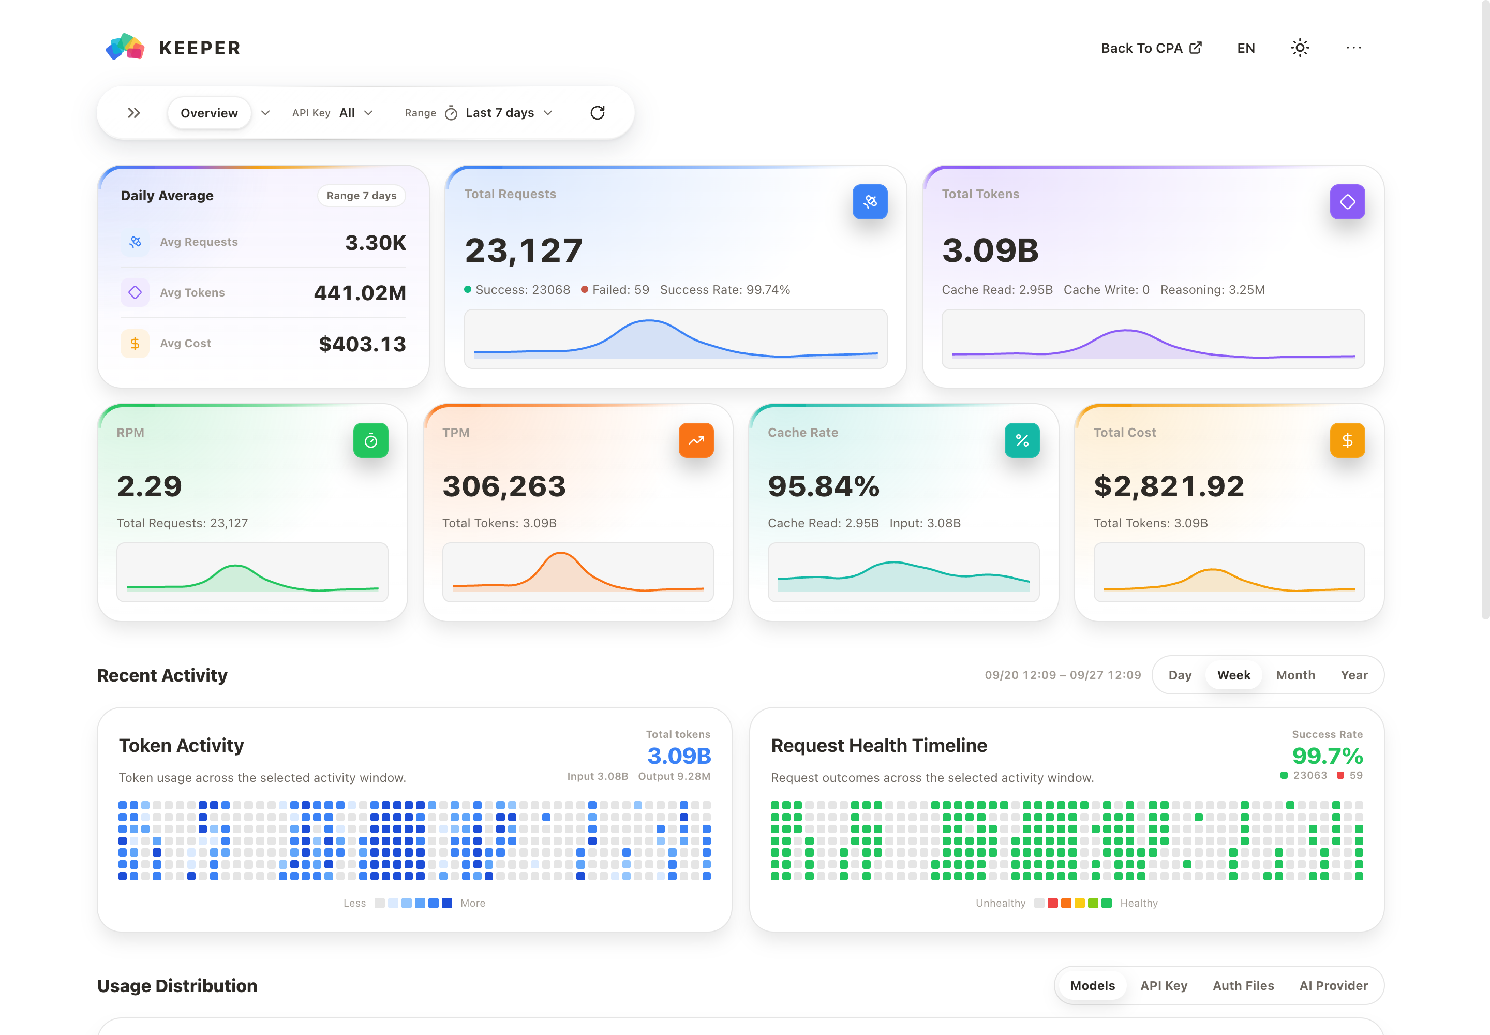The height and width of the screenshot is (1035, 1490).
Task: Click the Total Requests sparkline chart
Action: [x=675, y=338]
